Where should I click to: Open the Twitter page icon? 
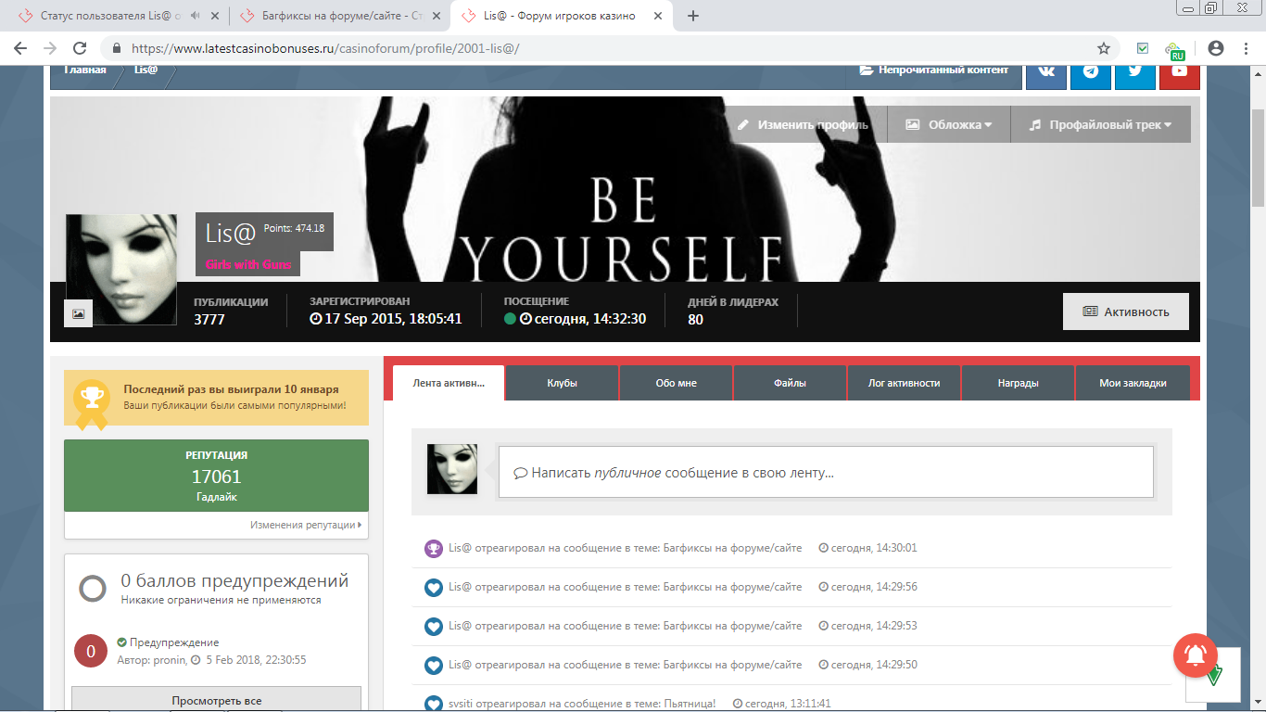[x=1134, y=71]
